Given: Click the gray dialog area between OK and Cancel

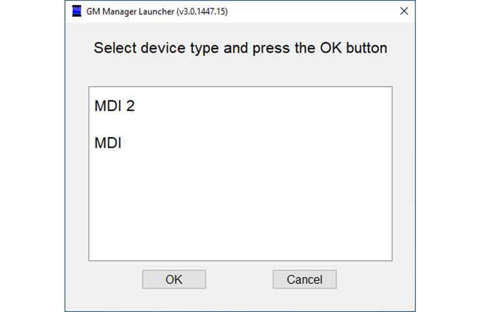Looking at the screenshot, I should (239, 279).
